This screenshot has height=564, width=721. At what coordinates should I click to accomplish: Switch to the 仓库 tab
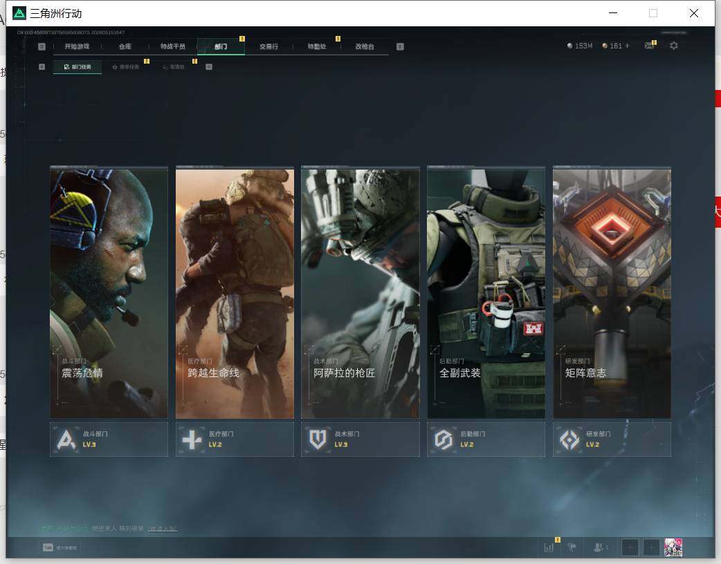point(125,46)
